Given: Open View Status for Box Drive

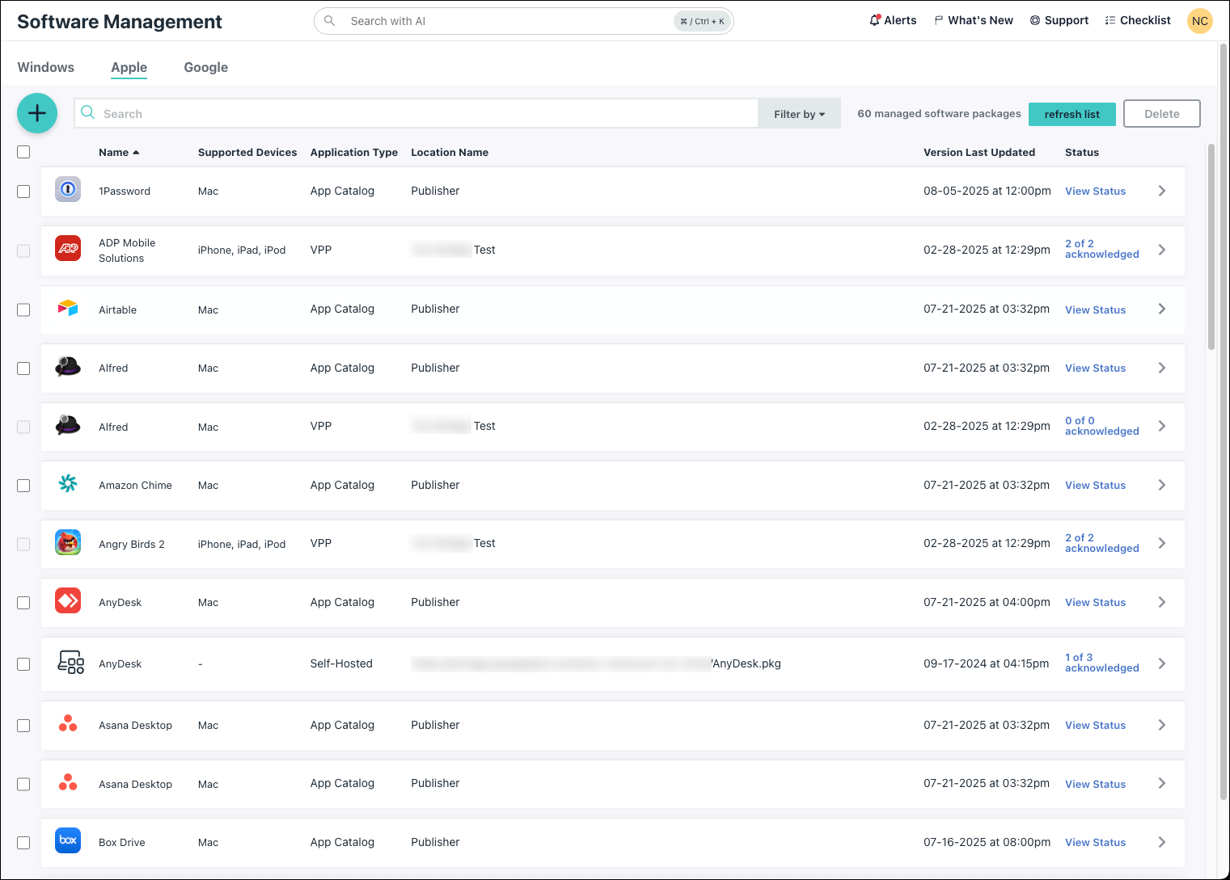Looking at the screenshot, I should pyautogui.click(x=1096, y=843).
